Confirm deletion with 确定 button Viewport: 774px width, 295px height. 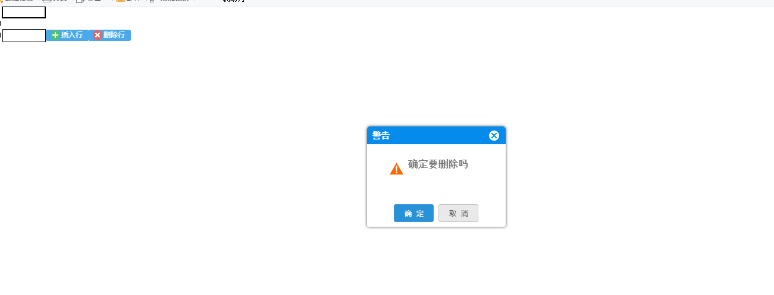413,213
